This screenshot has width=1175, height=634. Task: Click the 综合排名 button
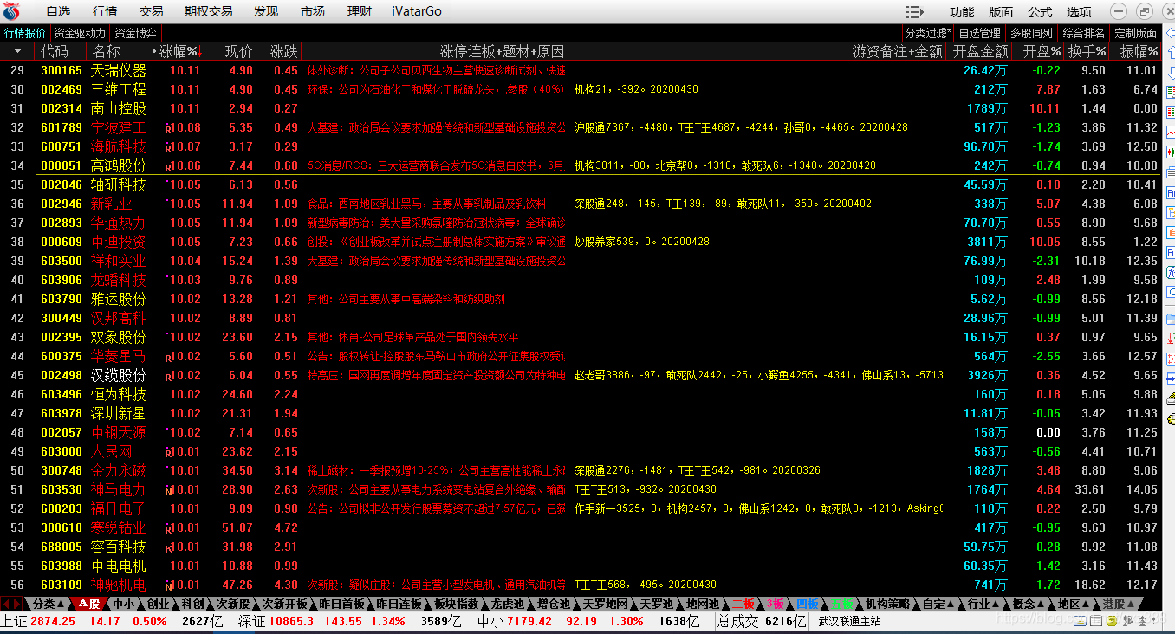click(x=1084, y=33)
